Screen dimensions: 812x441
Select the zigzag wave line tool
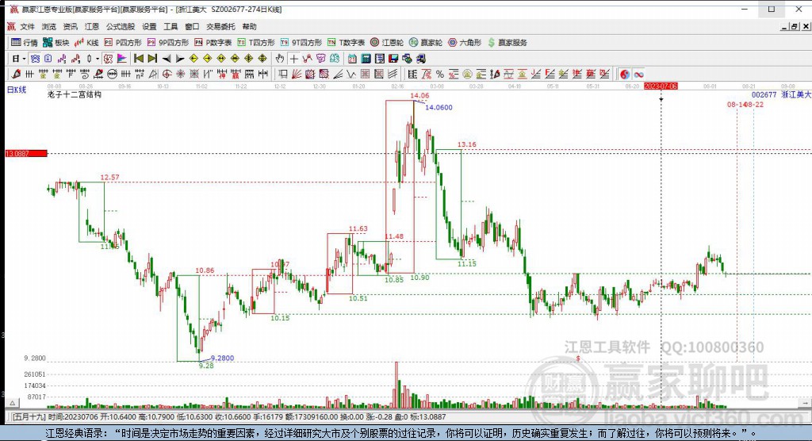(351, 74)
